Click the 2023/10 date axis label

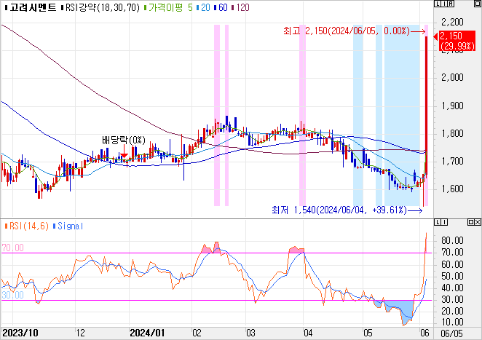tap(20, 333)
